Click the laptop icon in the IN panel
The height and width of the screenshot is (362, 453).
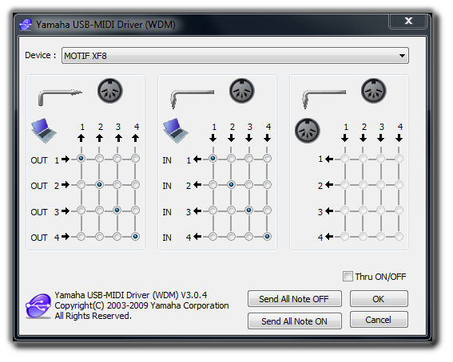176,131
